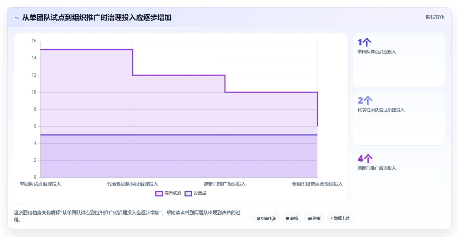
Task: Open the 4个 跨部门推广治理投入 card
Action: (x=399, y=176)
